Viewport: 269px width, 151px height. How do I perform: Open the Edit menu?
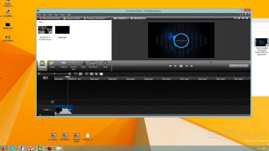pos(45,15)
